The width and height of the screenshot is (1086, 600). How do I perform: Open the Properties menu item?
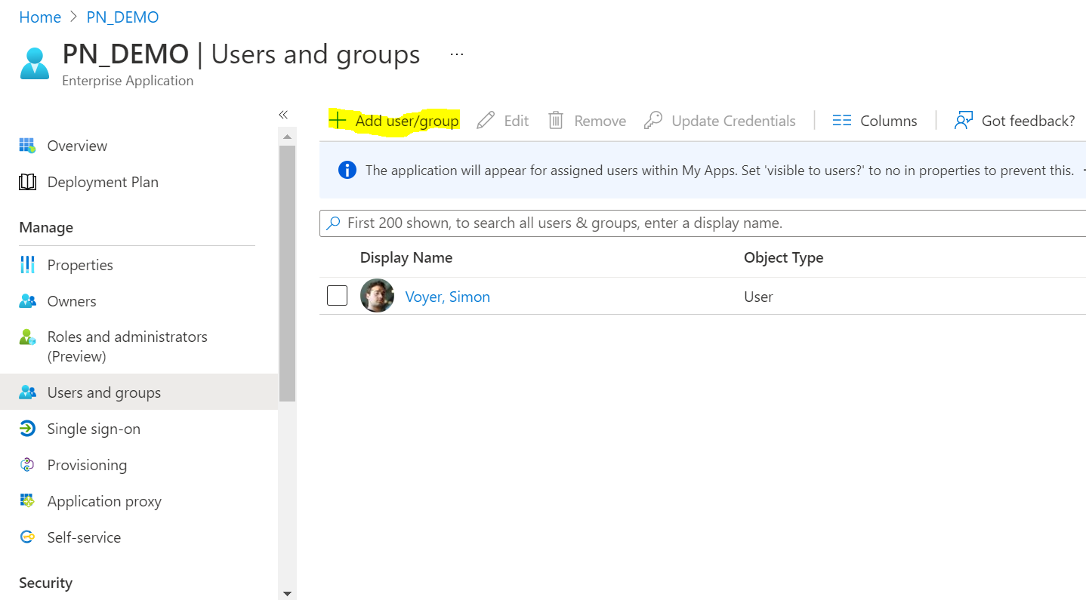coord(80,265)
